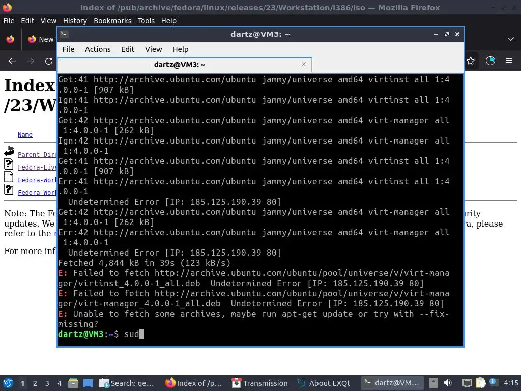Open the terminal View menu
The width and height of the screenshot is (521, 391).
click(x=153, y=49)
